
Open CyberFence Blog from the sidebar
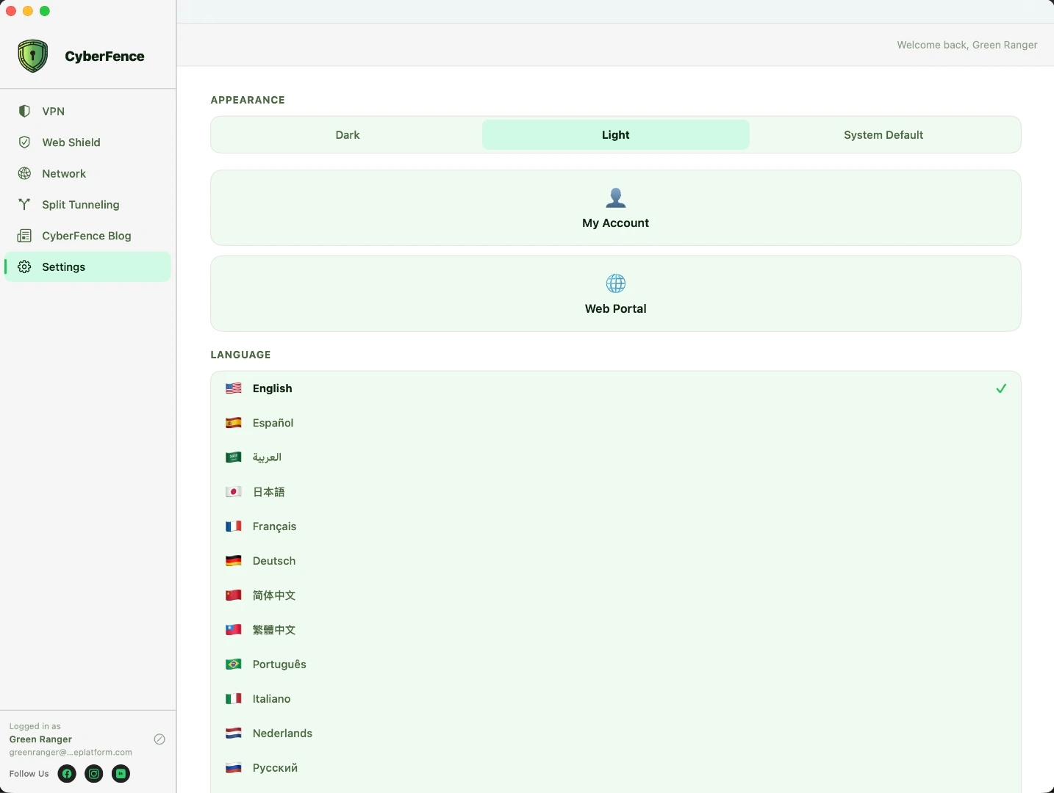[87, 236]
